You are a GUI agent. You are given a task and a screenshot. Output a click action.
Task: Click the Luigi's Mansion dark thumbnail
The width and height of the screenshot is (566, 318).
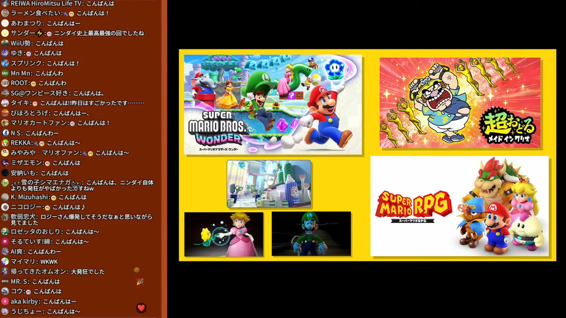tap(311, 234)
